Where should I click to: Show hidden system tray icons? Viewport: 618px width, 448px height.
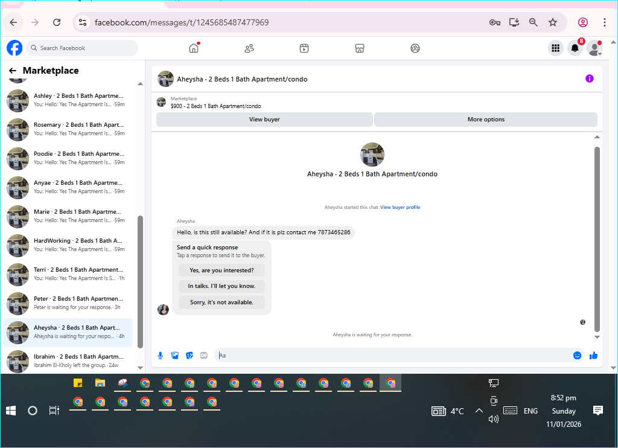(479, 411)
